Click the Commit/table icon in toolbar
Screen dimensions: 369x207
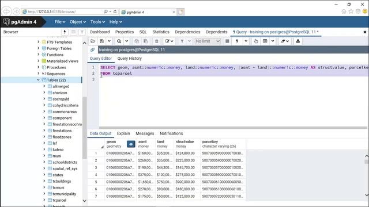point(265,41)
